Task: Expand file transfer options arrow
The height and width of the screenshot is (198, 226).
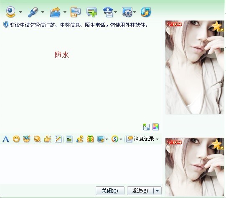Action: pyautogui.click(x=65, y=12)
